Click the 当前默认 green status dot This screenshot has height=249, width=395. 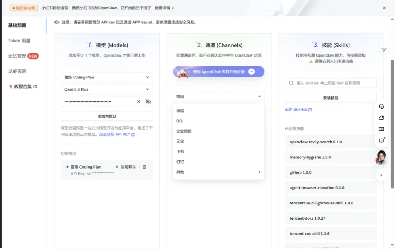click(x=117, y=167)
